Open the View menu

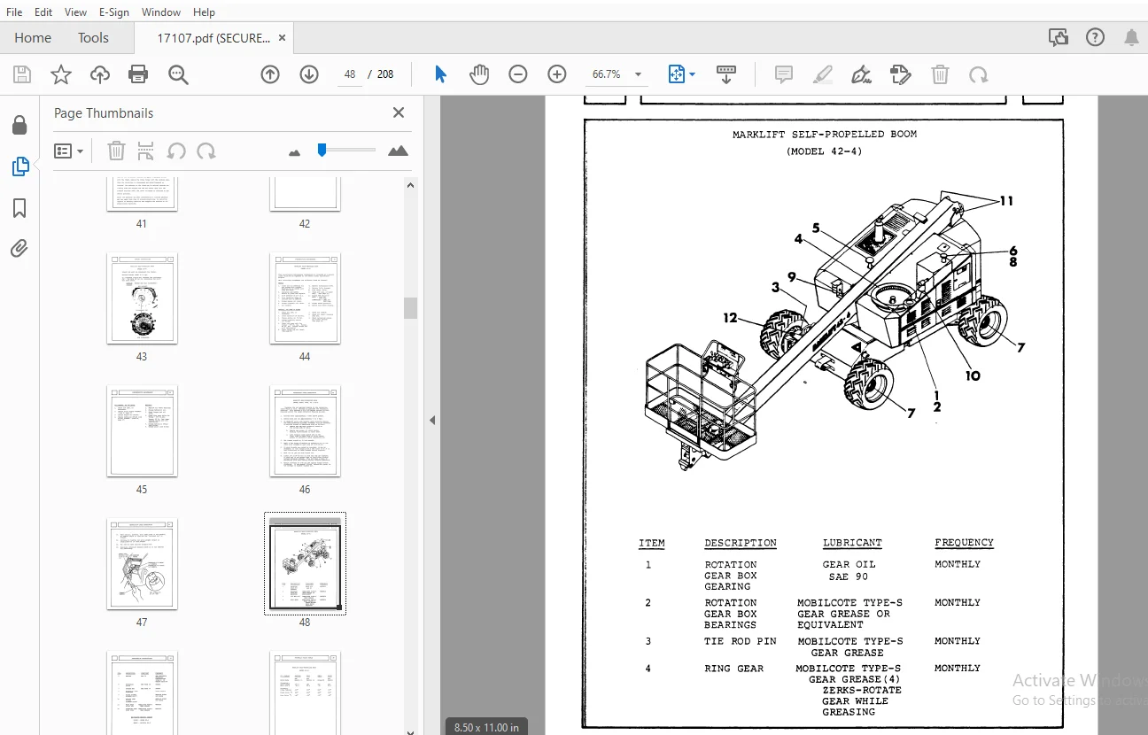pos(75,12)
